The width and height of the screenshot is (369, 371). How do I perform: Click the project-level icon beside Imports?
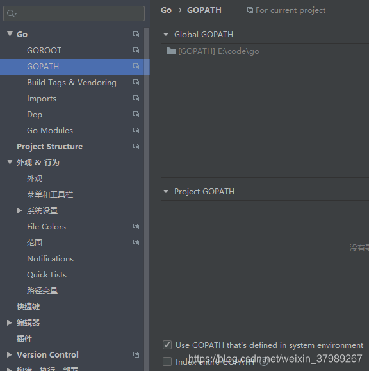[x=136, y=99]
